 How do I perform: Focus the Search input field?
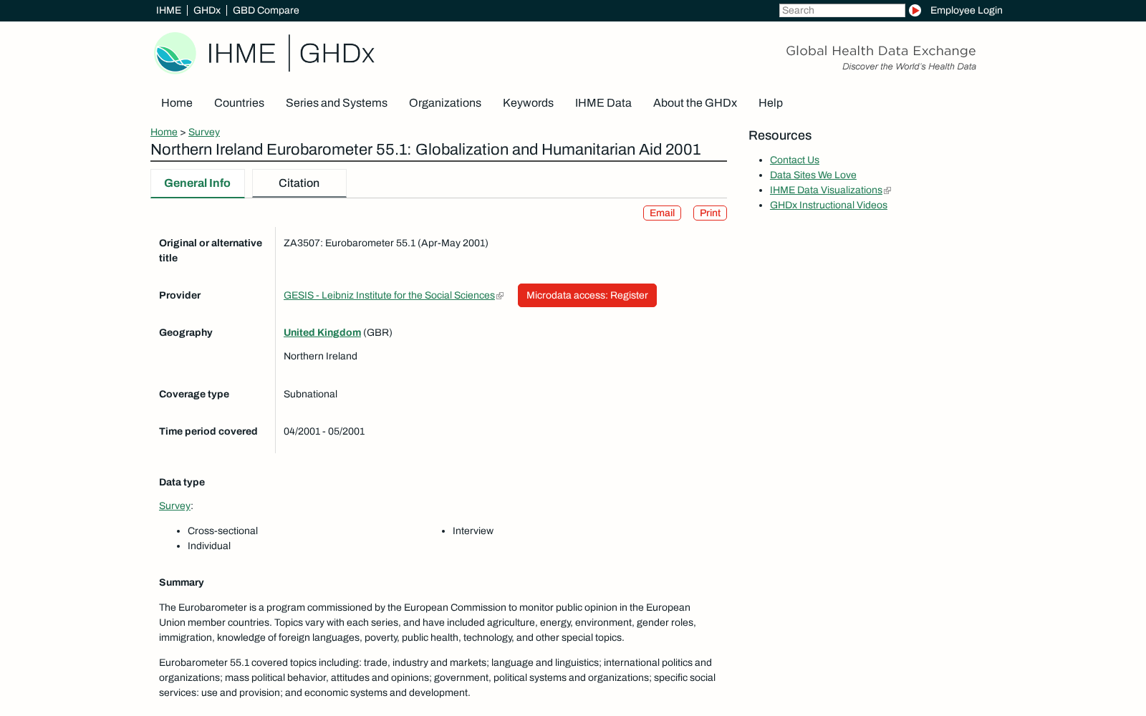[x=842, y=10]
